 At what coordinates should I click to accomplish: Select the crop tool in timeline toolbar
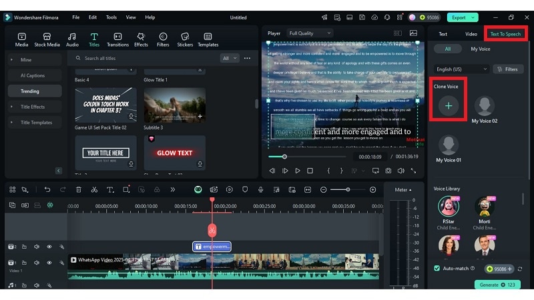coord(126,189)
